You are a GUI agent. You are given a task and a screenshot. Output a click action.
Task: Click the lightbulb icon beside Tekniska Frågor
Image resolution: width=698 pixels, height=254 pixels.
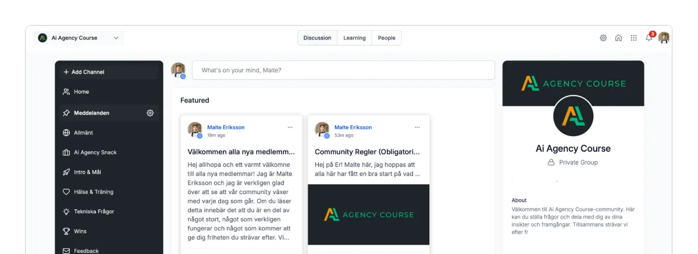pyautogui.click(x=66, y=212)
